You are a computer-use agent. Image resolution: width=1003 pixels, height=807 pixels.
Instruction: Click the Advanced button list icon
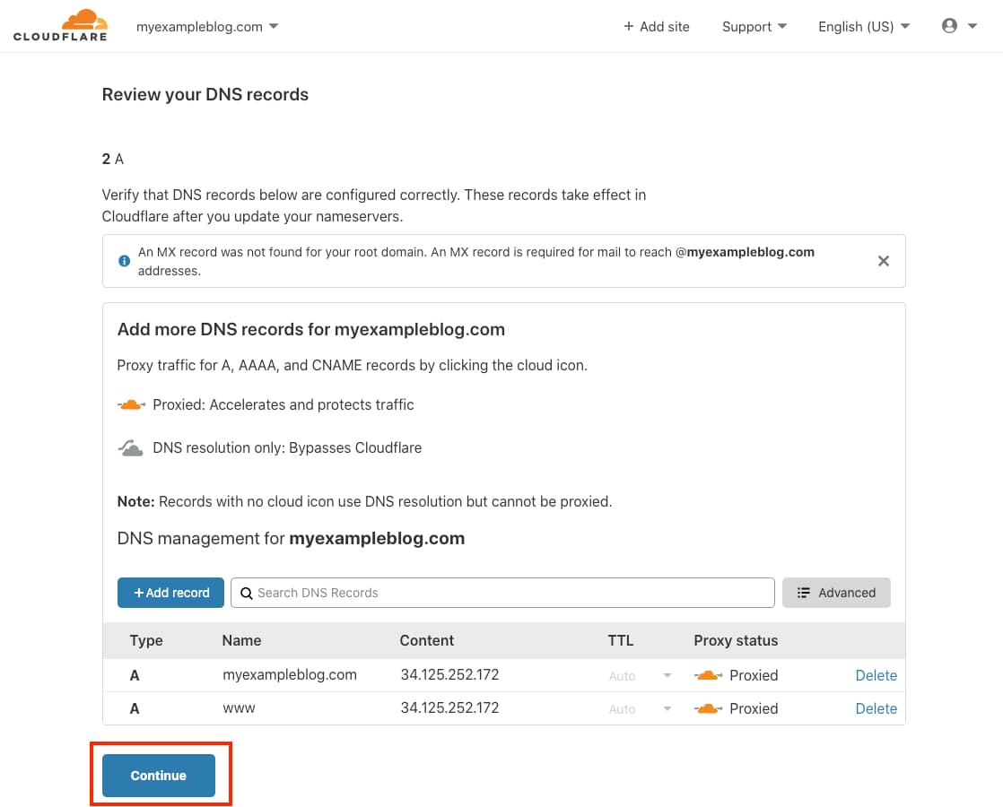click(804, 593)
